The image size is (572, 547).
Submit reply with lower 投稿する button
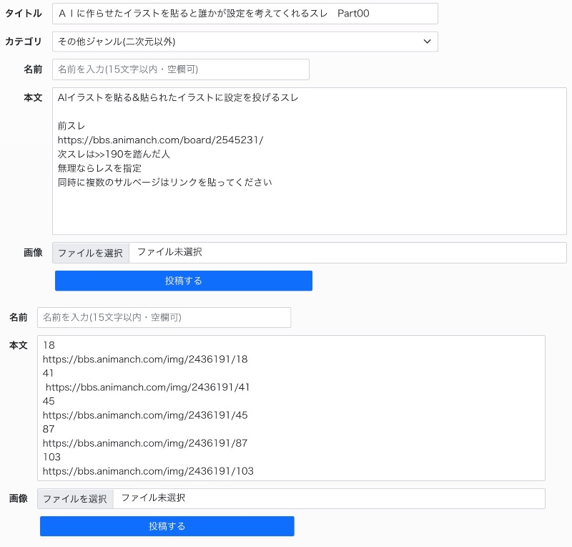167,526
